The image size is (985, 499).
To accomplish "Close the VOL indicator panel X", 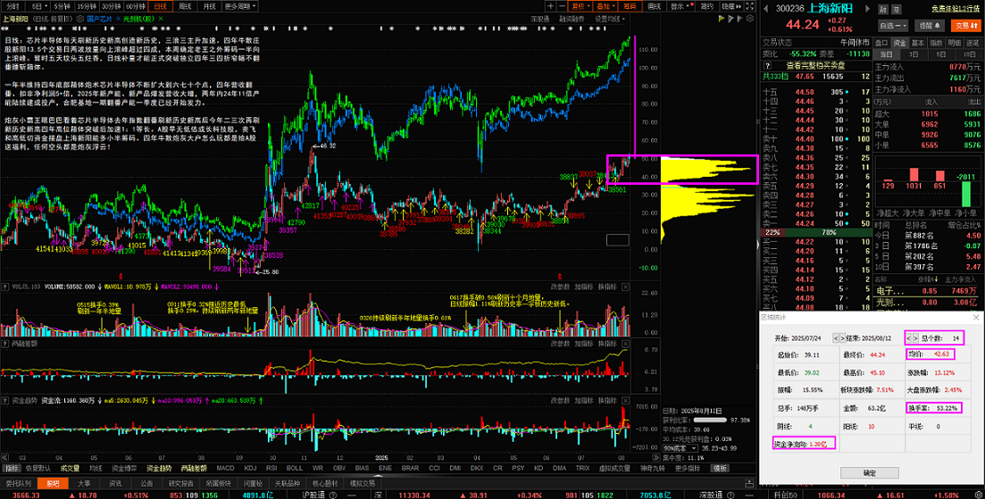I will pos(626,287).
